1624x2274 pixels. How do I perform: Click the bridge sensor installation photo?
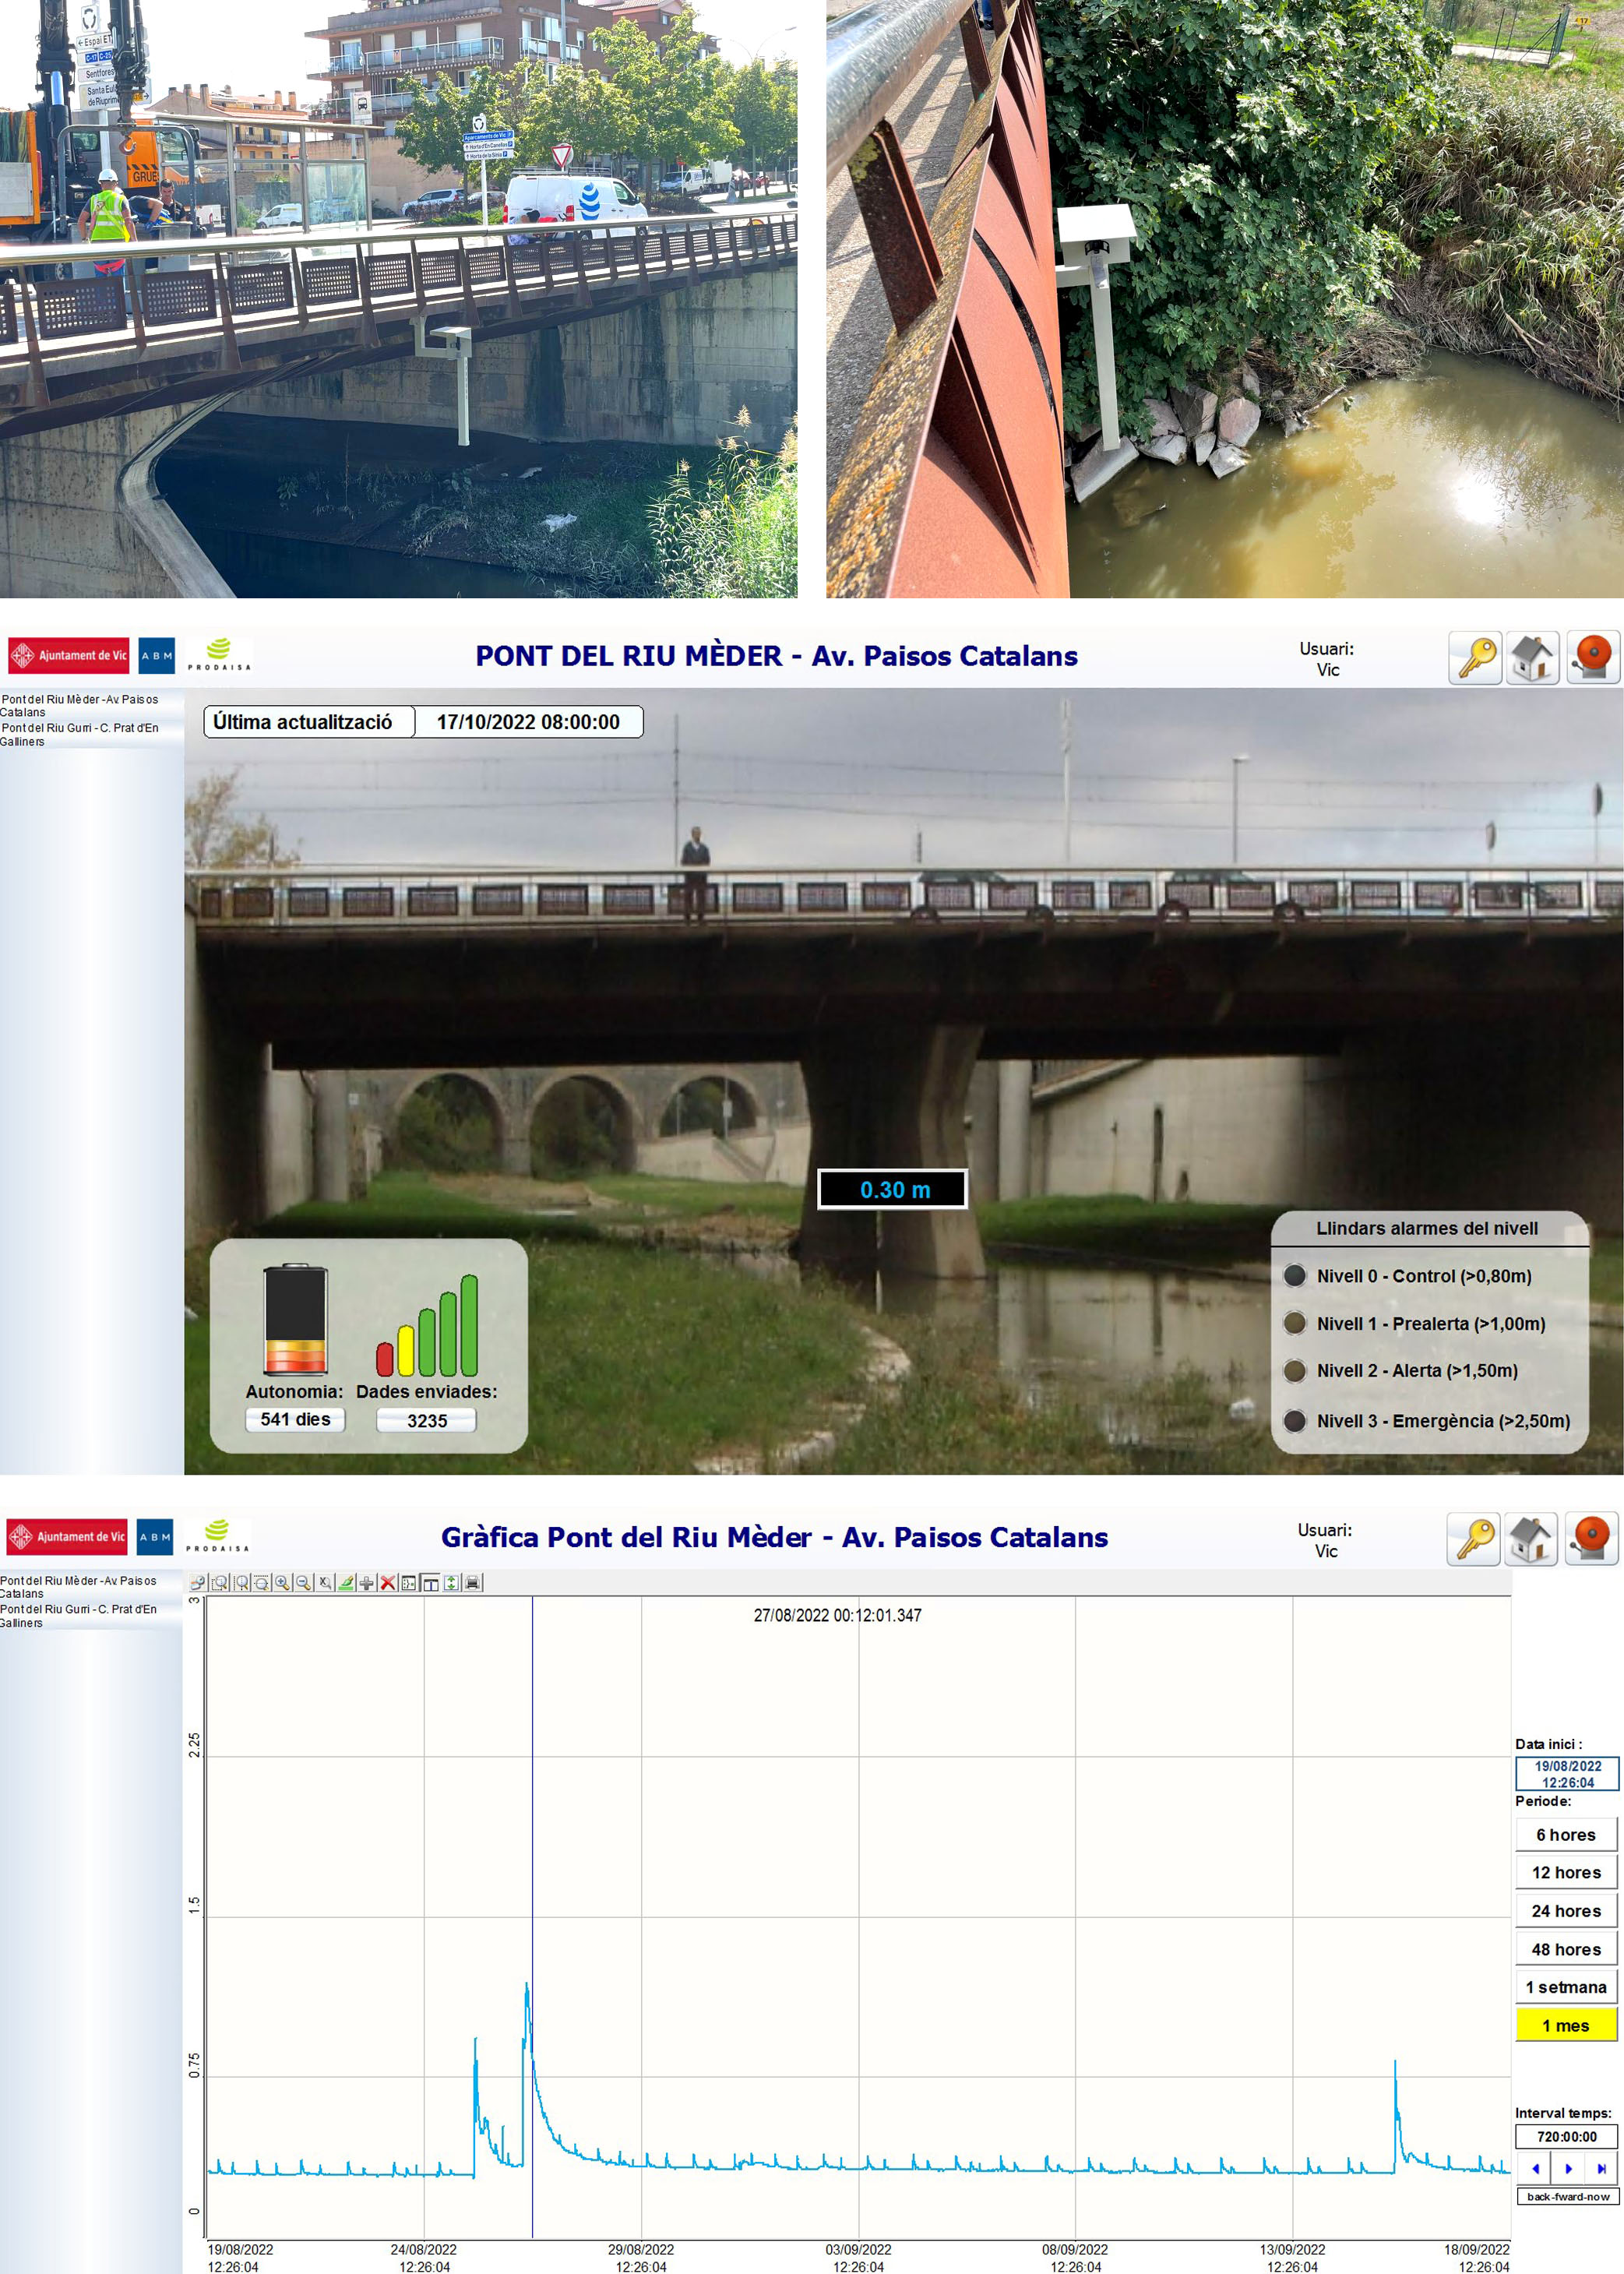click(x=398, y=299)
